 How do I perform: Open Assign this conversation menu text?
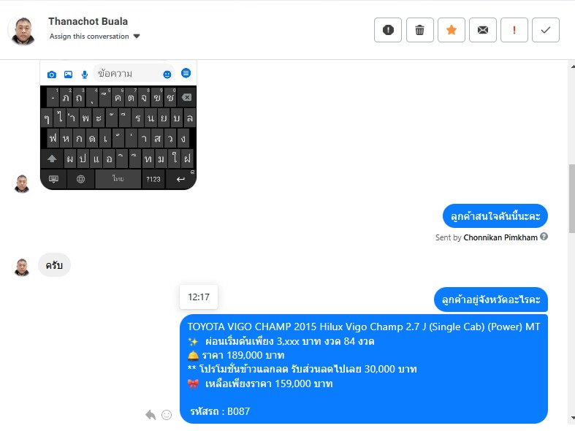coord(89,37)
